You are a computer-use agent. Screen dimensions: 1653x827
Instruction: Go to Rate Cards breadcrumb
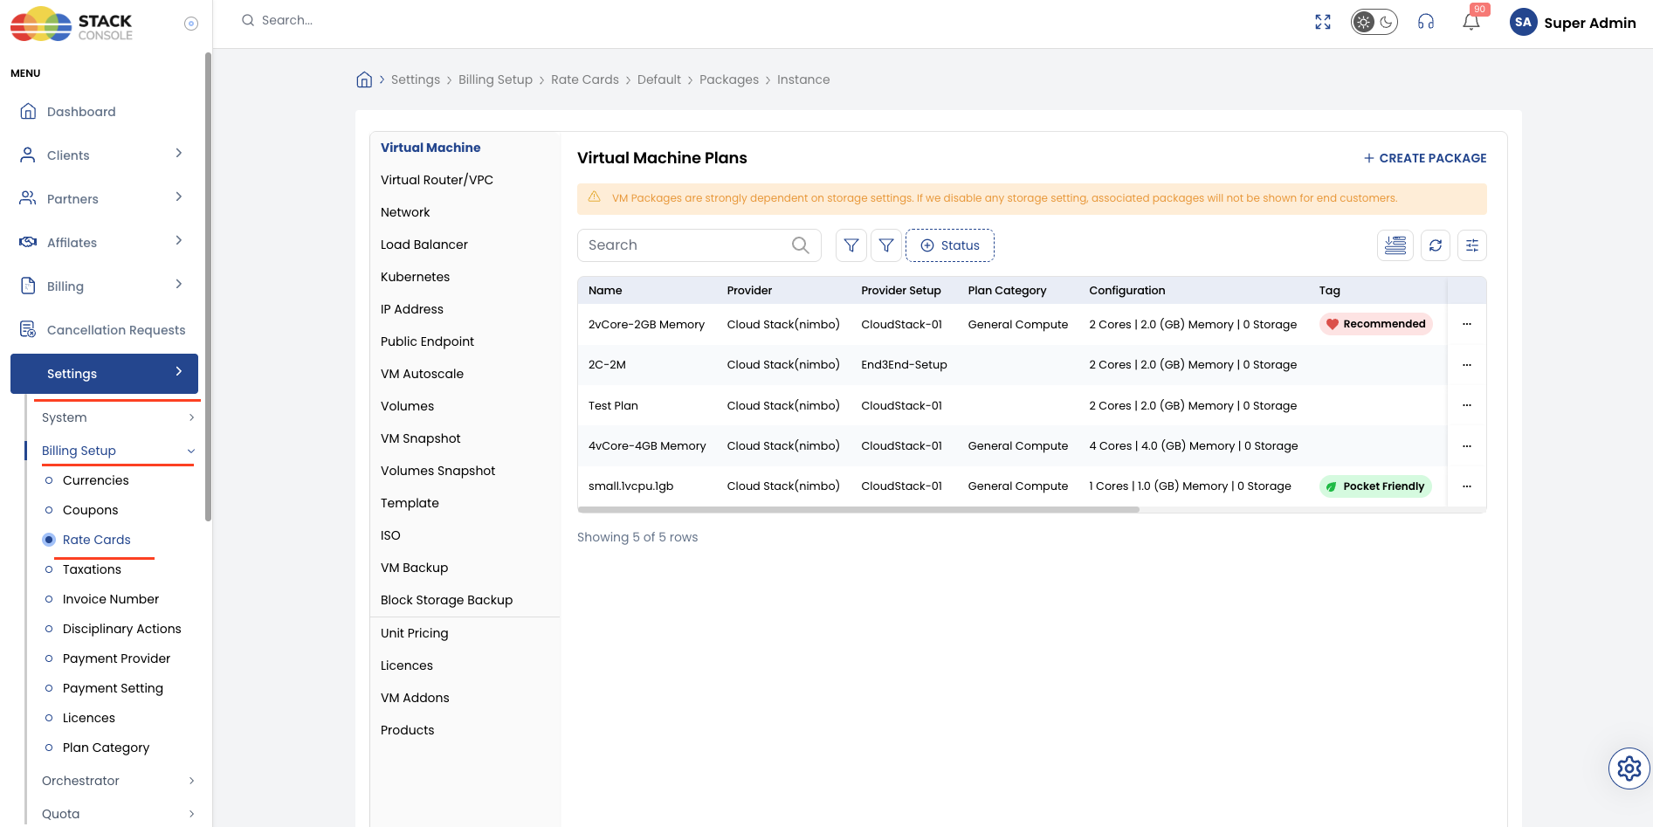(585, 79)
